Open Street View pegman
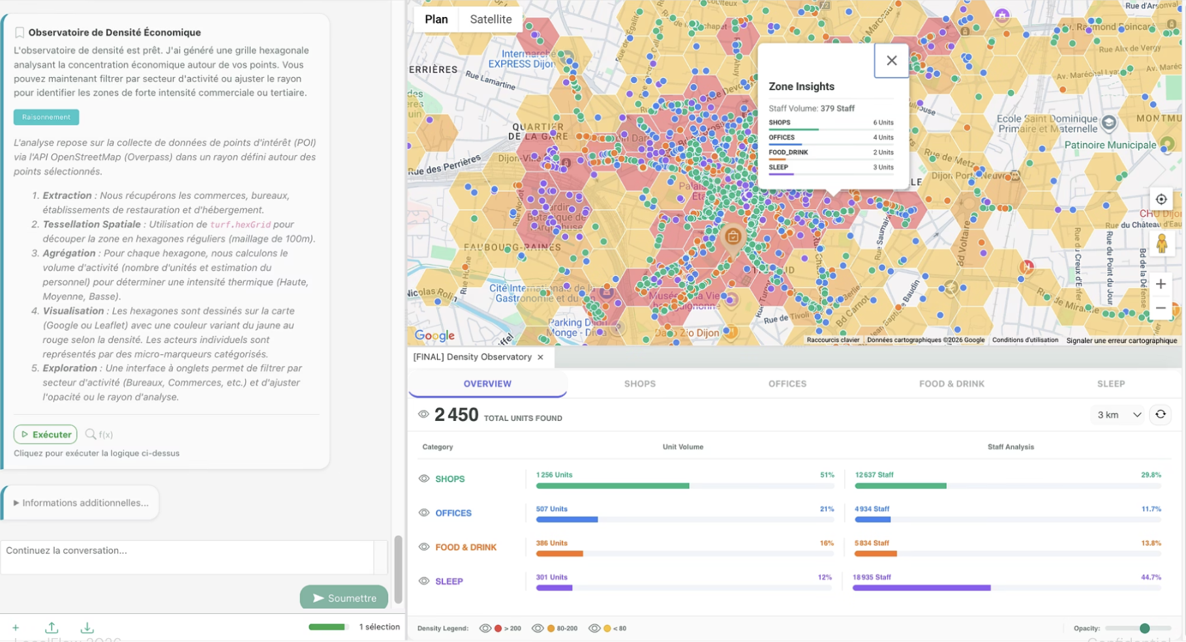Screen dimensions: 1186x642 click(1161, 243)
